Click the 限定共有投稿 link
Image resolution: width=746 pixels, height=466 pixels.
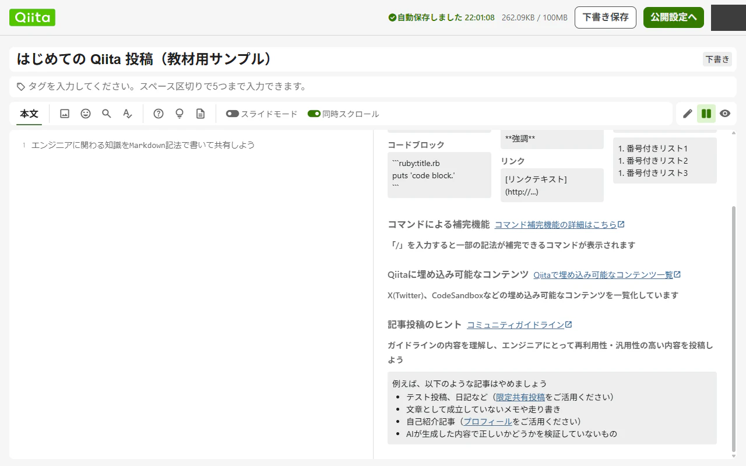coord(520,397)
